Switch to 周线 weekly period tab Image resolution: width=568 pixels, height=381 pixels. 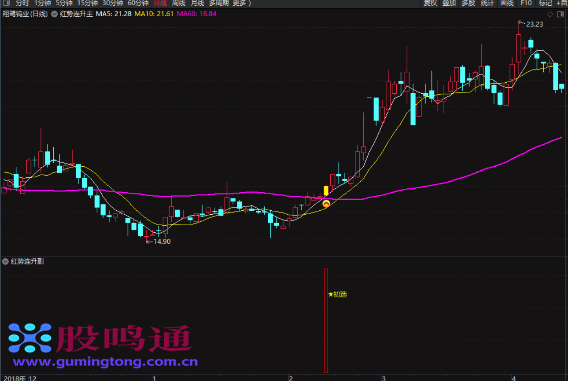click(179, 3)
